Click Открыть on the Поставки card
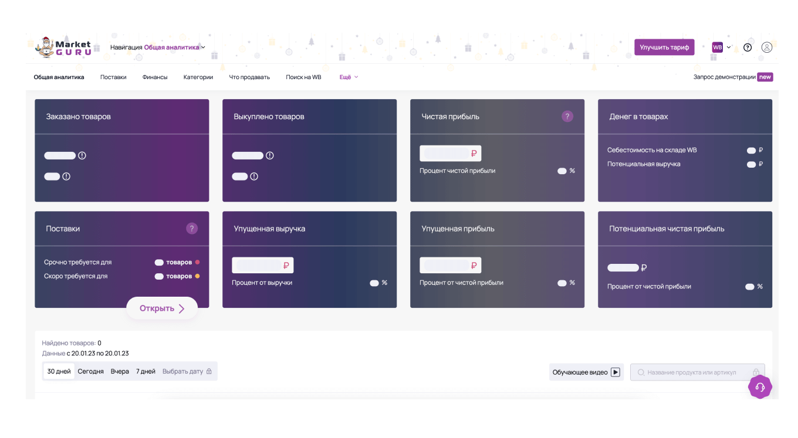The width and height of the screenshot is (798, 438). (161, 308)
